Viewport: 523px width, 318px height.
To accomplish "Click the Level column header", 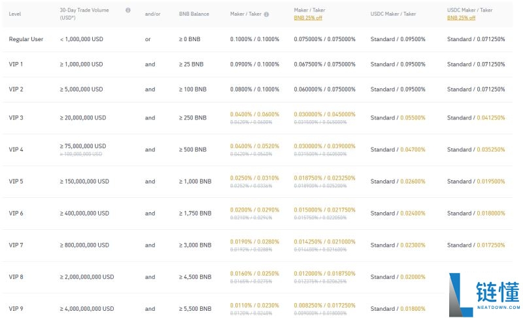I will [14, 14].
